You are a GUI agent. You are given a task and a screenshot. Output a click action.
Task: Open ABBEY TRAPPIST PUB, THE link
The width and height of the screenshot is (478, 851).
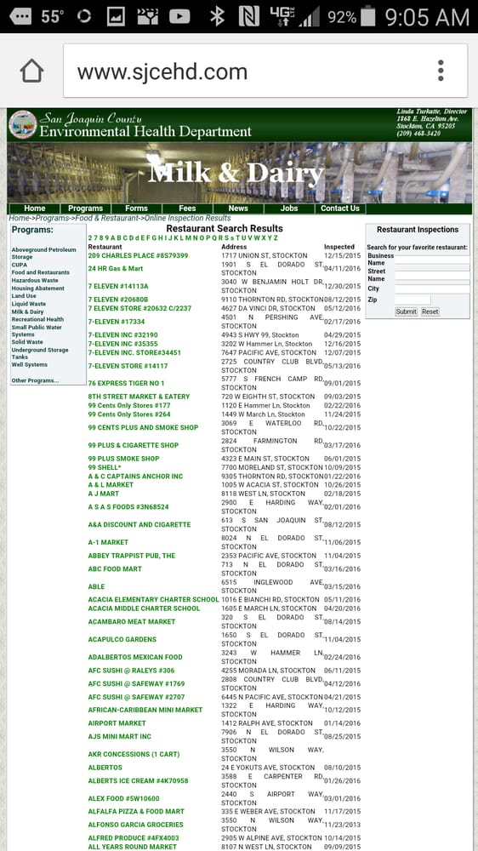click(x=132, y=556)
